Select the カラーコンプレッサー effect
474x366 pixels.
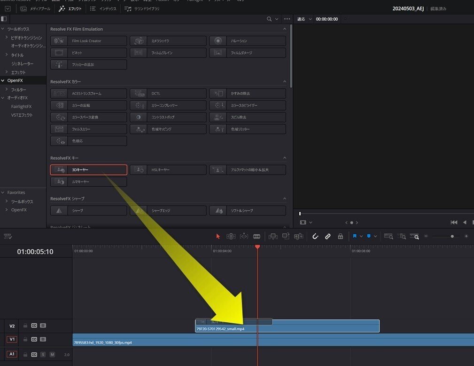(x=168, y=105)
